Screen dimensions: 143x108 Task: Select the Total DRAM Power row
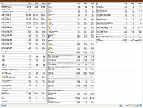pos(23,83)
